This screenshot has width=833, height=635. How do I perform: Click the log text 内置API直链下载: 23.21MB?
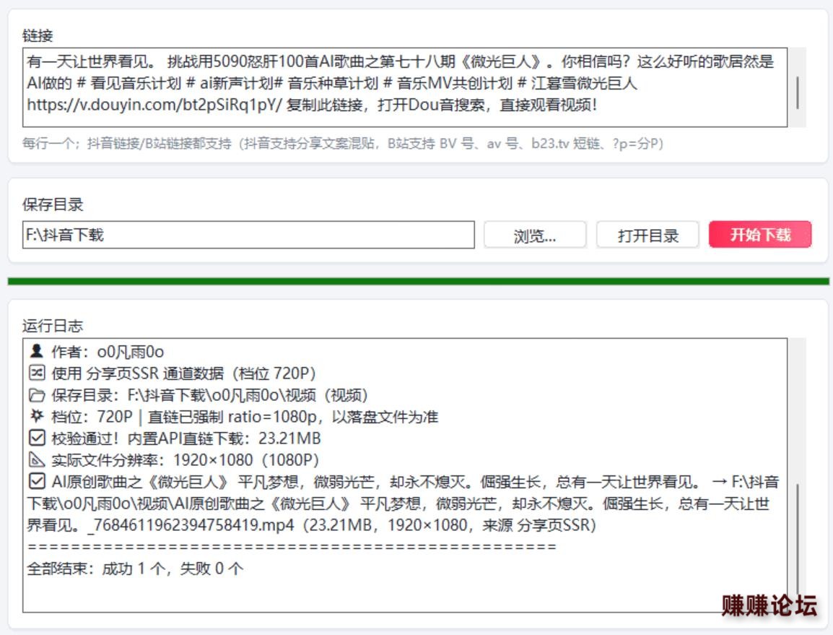224,439
